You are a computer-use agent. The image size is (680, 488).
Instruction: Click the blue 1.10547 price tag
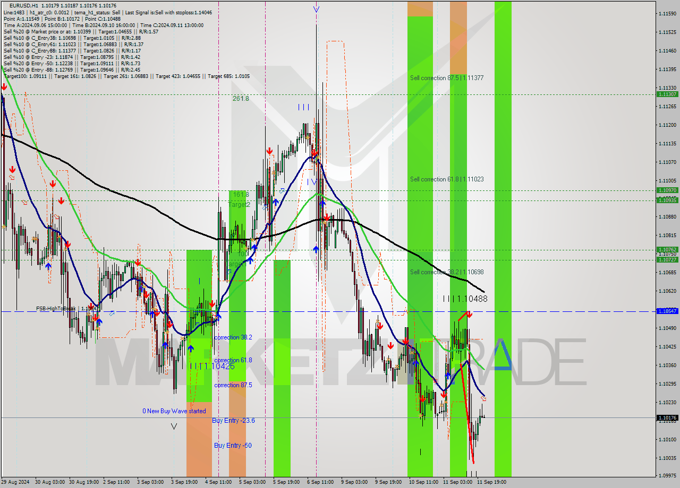click(667, 311)
